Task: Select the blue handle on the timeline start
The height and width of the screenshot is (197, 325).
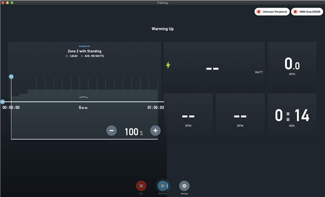Action: 3,102
